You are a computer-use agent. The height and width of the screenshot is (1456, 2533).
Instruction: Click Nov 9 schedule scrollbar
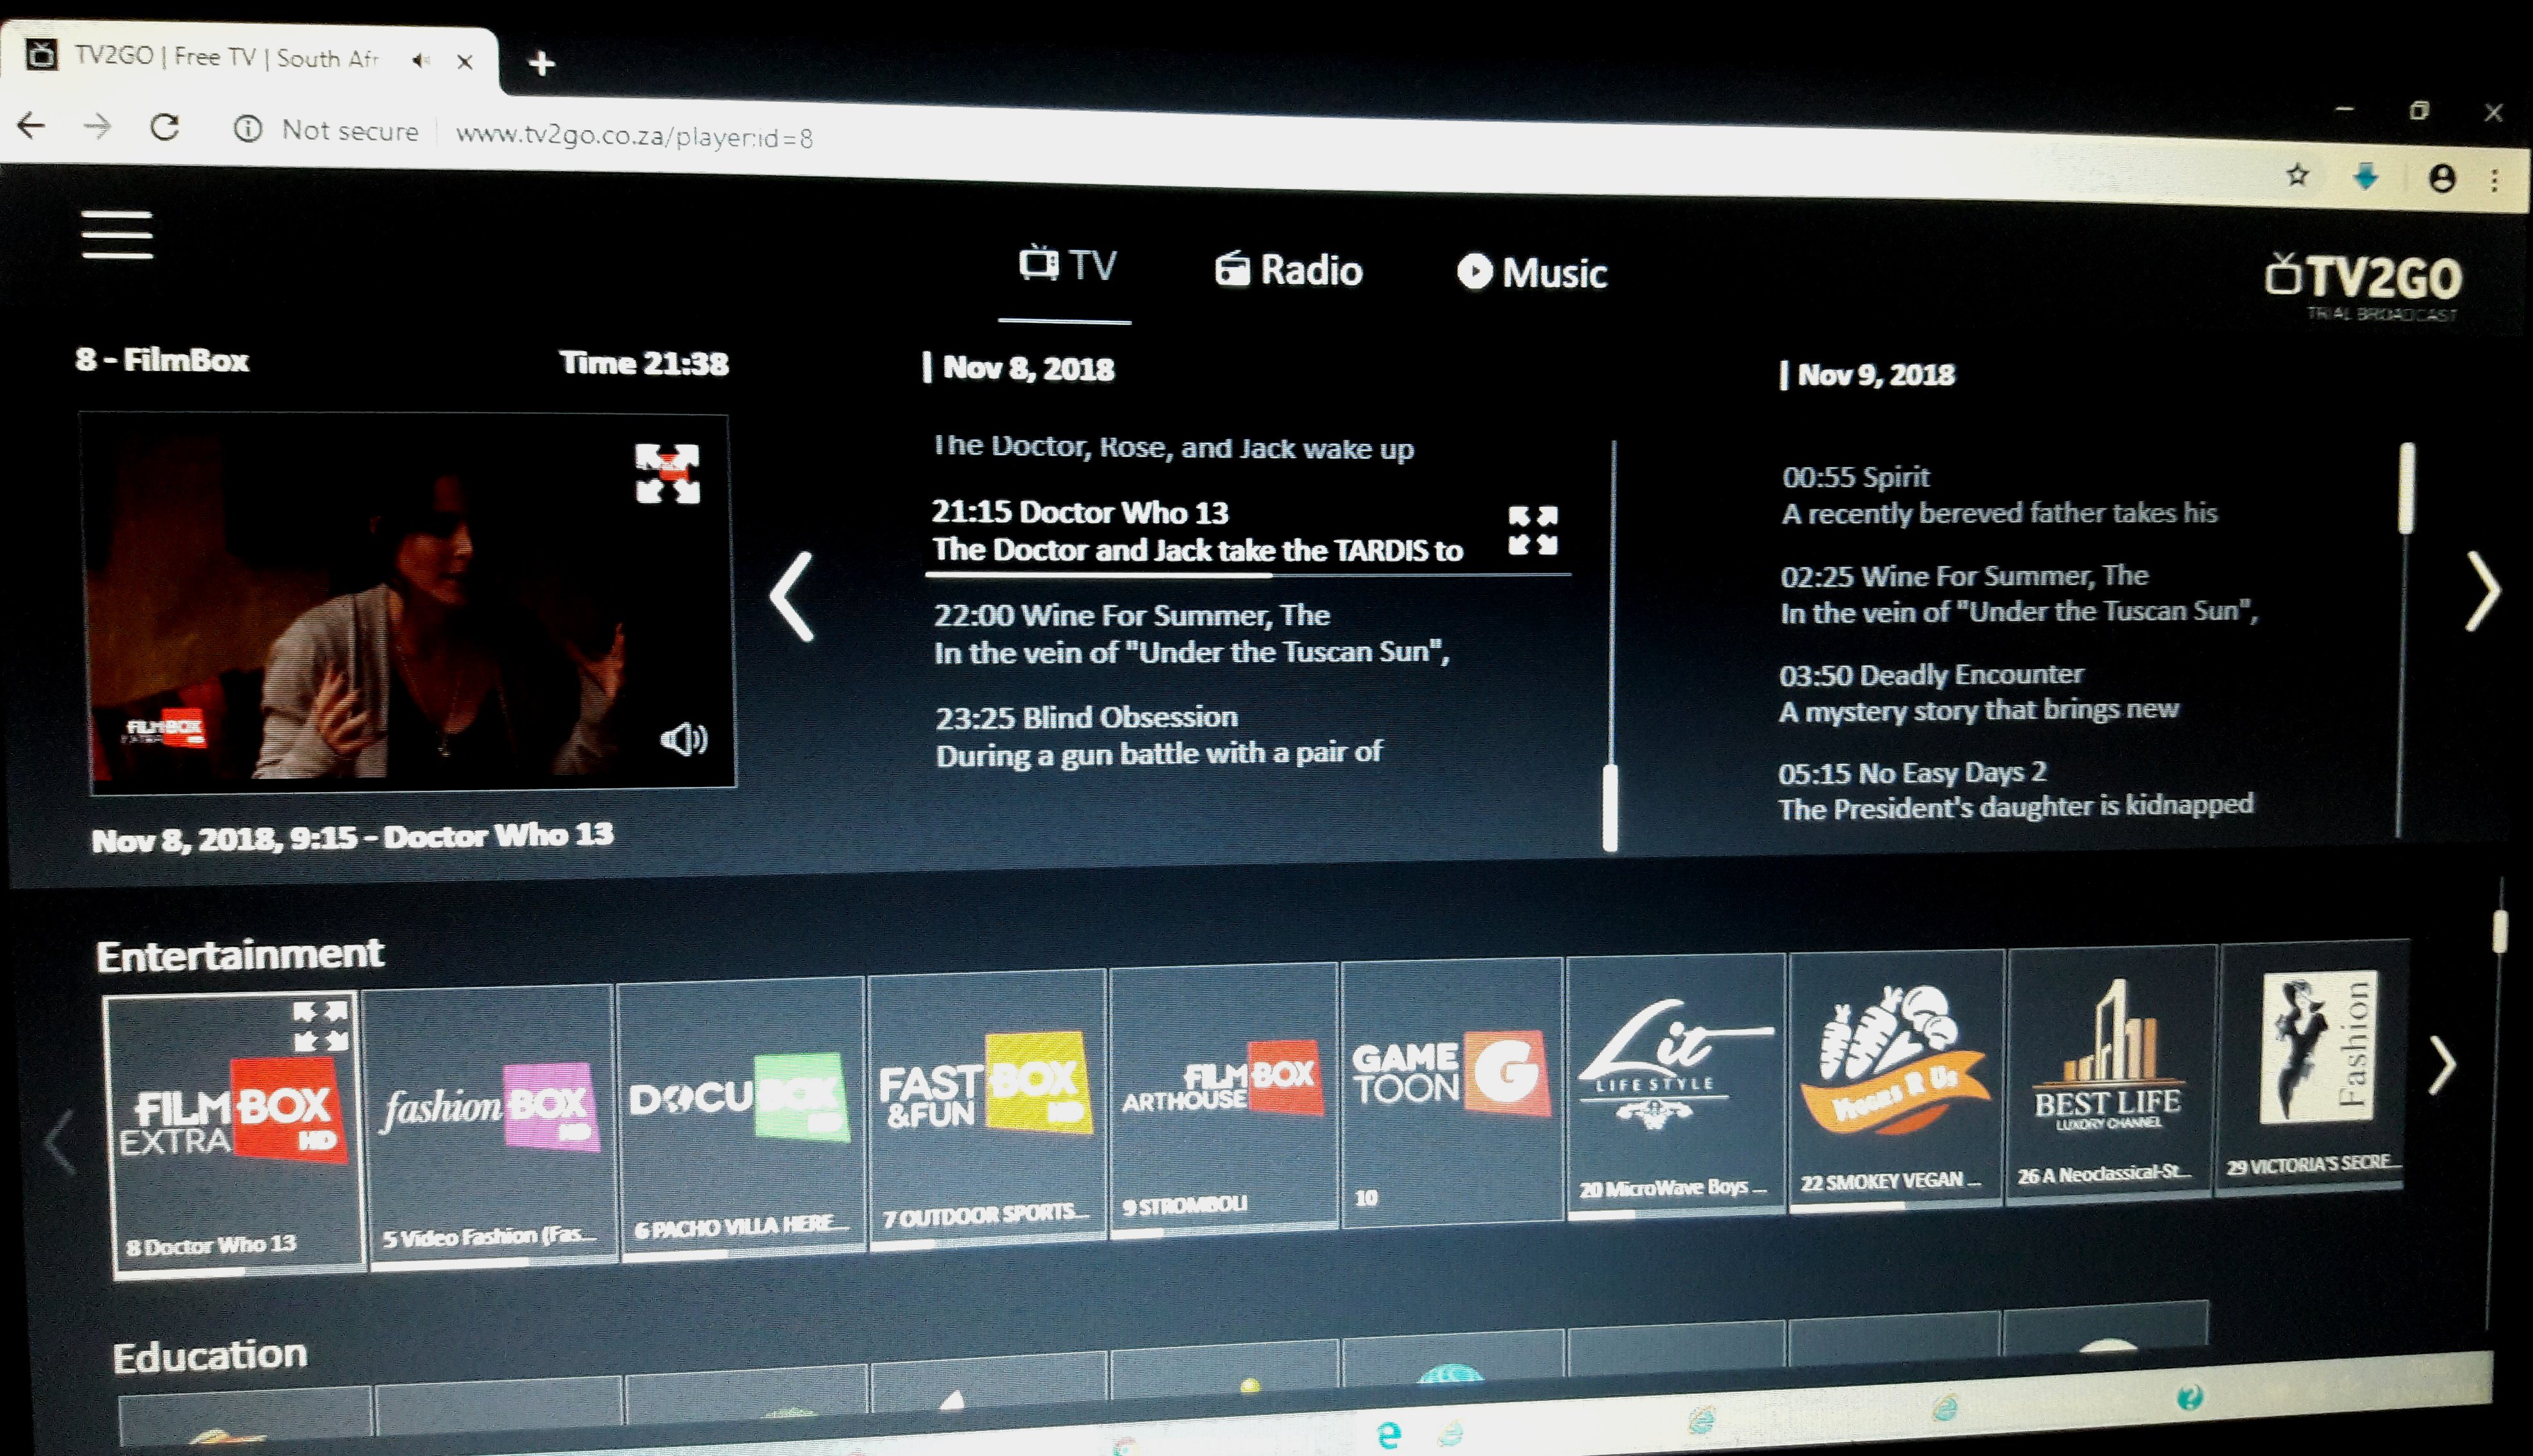tap(2407, 489)
